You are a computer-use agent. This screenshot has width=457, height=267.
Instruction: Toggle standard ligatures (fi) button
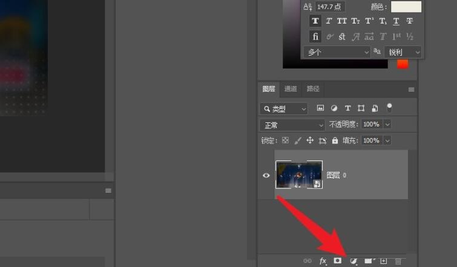(x=315, y=37)
